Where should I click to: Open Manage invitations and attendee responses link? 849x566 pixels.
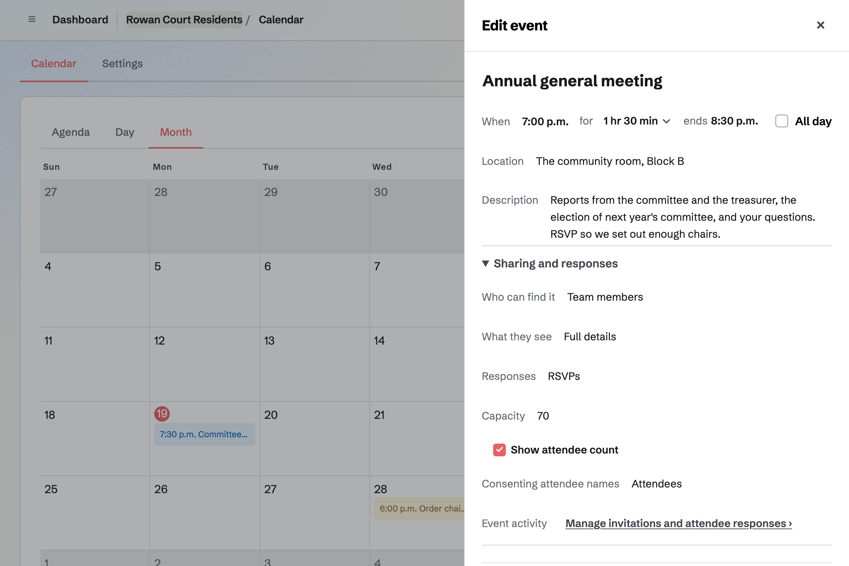(678, 524)
